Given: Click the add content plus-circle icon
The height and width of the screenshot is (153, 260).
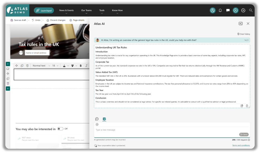Looking at the screenshot, I should (243, 10).
